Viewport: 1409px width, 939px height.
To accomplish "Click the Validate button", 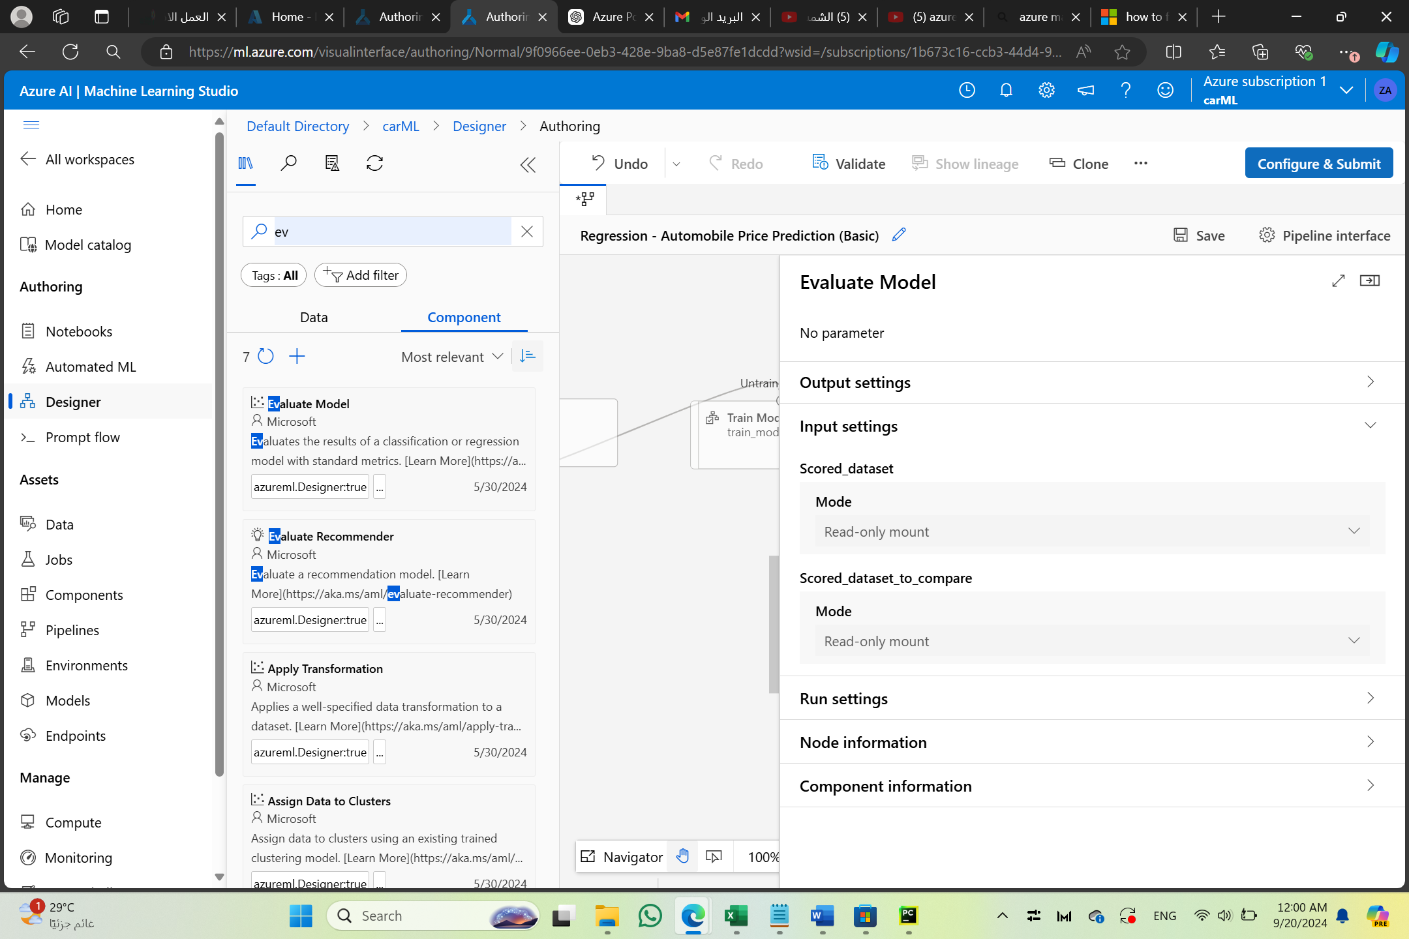I will tap(849, 164).
